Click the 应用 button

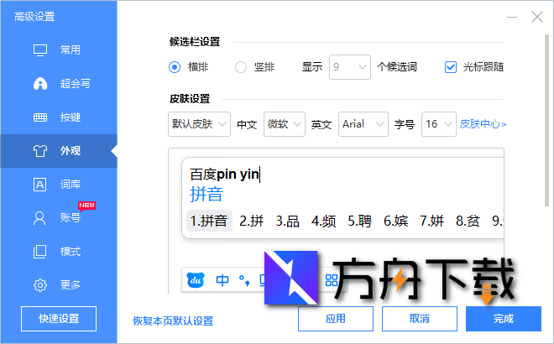tap(336, 319)
